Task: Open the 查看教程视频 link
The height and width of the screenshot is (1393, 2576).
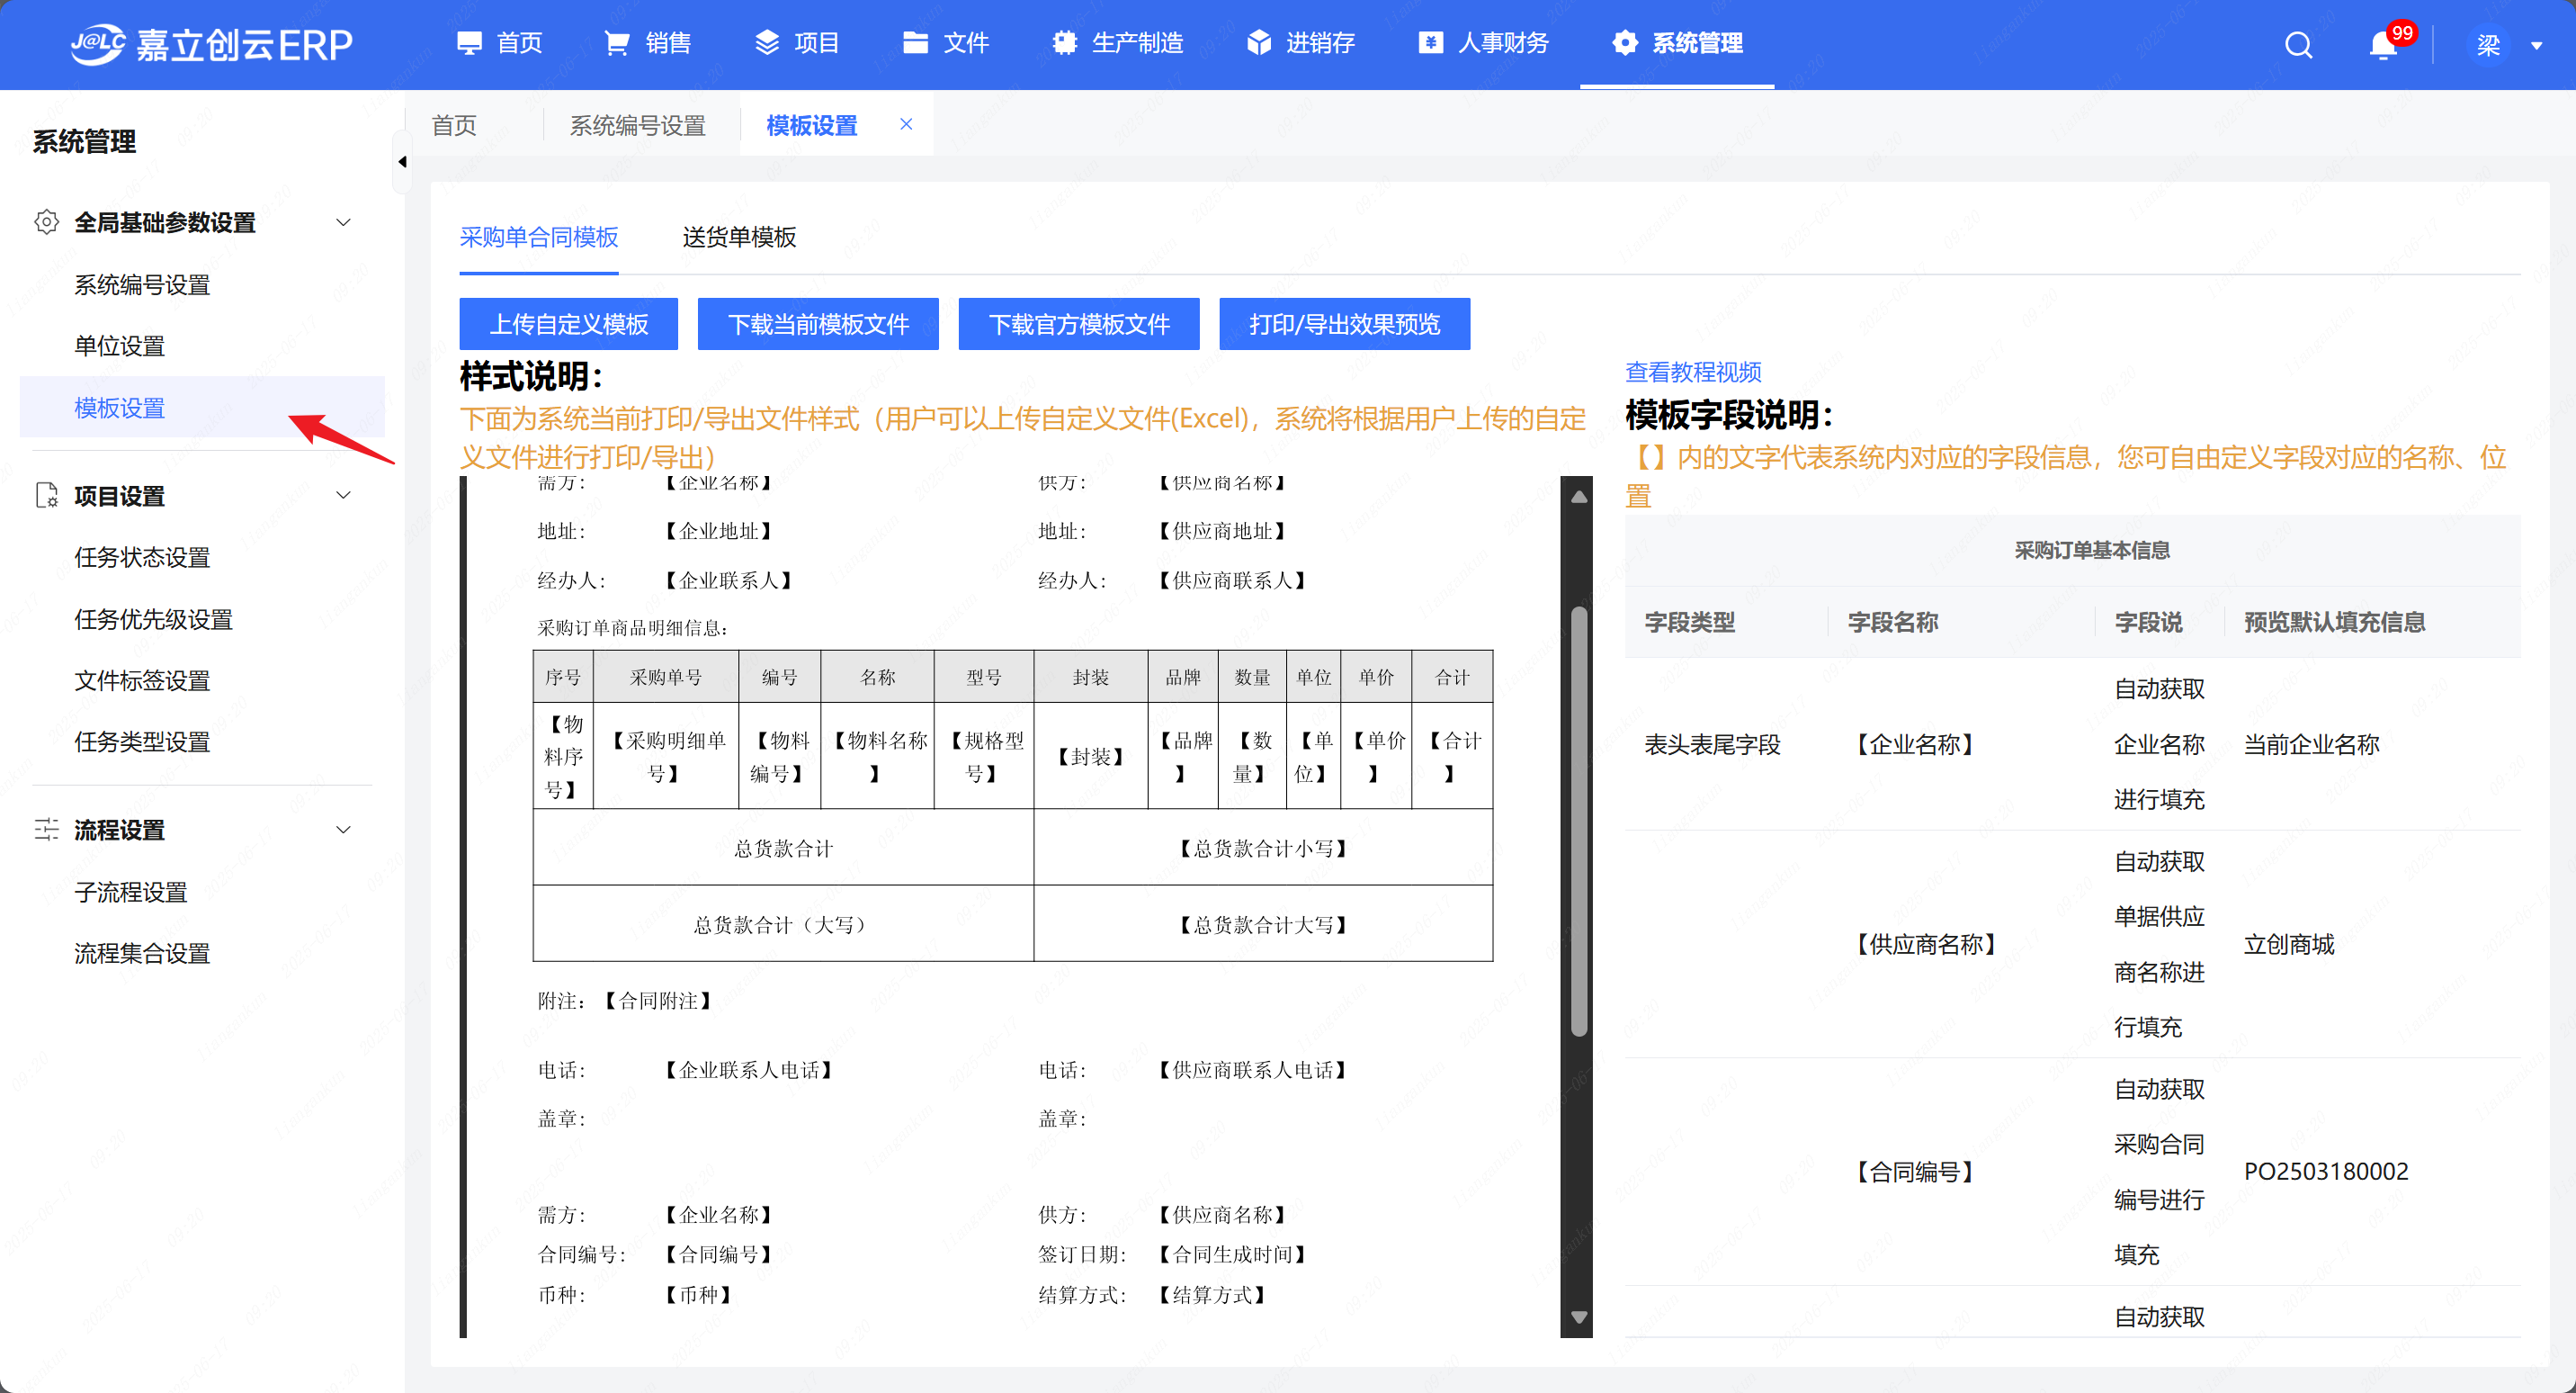Action: point(1693,373)
